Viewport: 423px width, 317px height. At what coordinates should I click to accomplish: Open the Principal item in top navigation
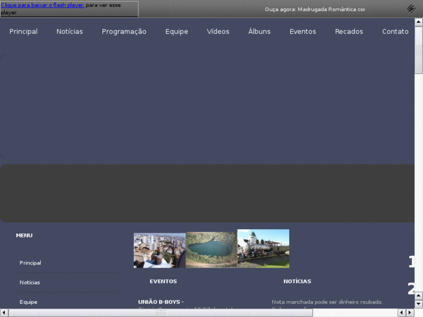pos(23,31)
